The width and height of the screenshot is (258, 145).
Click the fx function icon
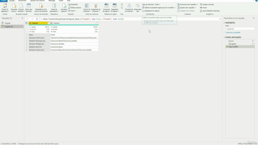pyautogui.click(x=37, y=19)
